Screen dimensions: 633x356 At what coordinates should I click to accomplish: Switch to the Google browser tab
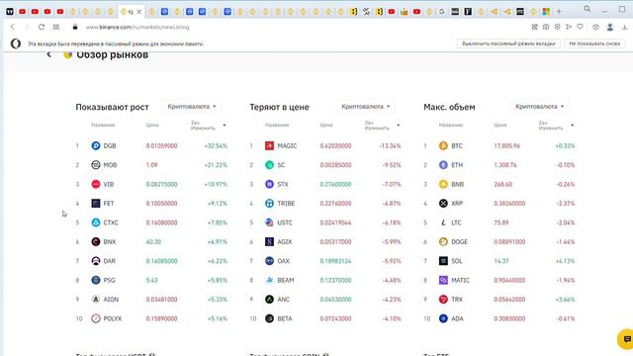coord(442,12)
